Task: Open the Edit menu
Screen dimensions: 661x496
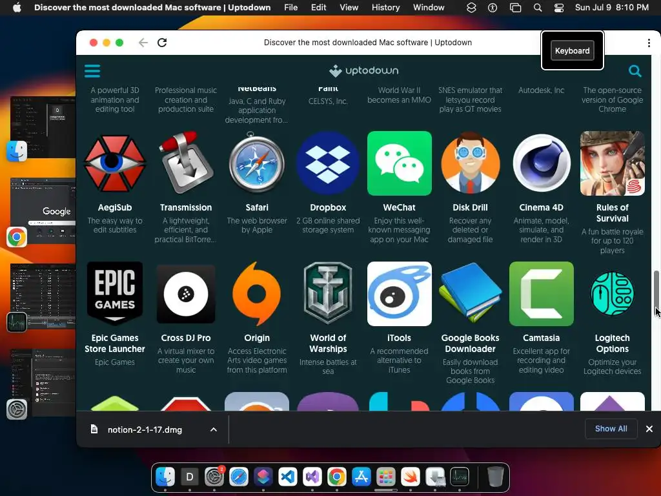Action: (318, 8)
